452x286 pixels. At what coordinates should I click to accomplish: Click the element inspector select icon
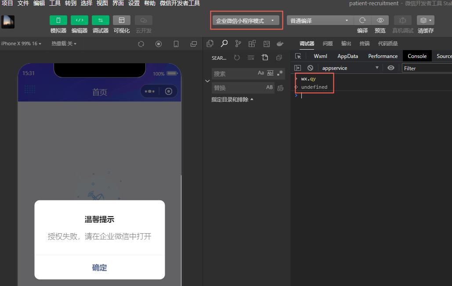[298, 56]
